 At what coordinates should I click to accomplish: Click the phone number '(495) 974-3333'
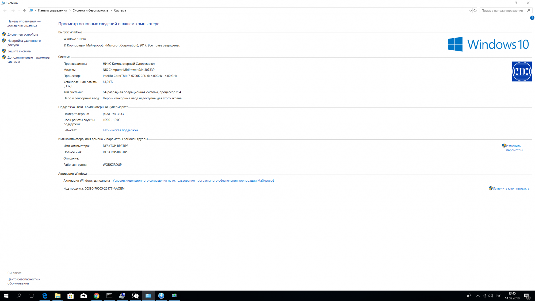click(113, 114)
